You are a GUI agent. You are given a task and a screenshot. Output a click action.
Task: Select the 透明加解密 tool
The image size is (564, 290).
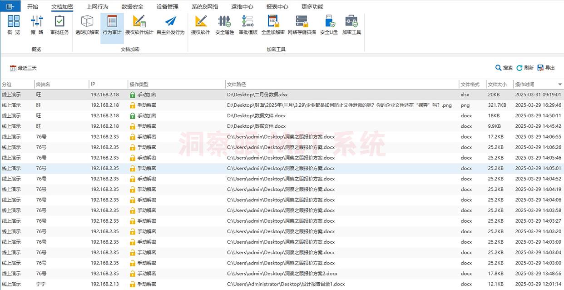point(87,25)
